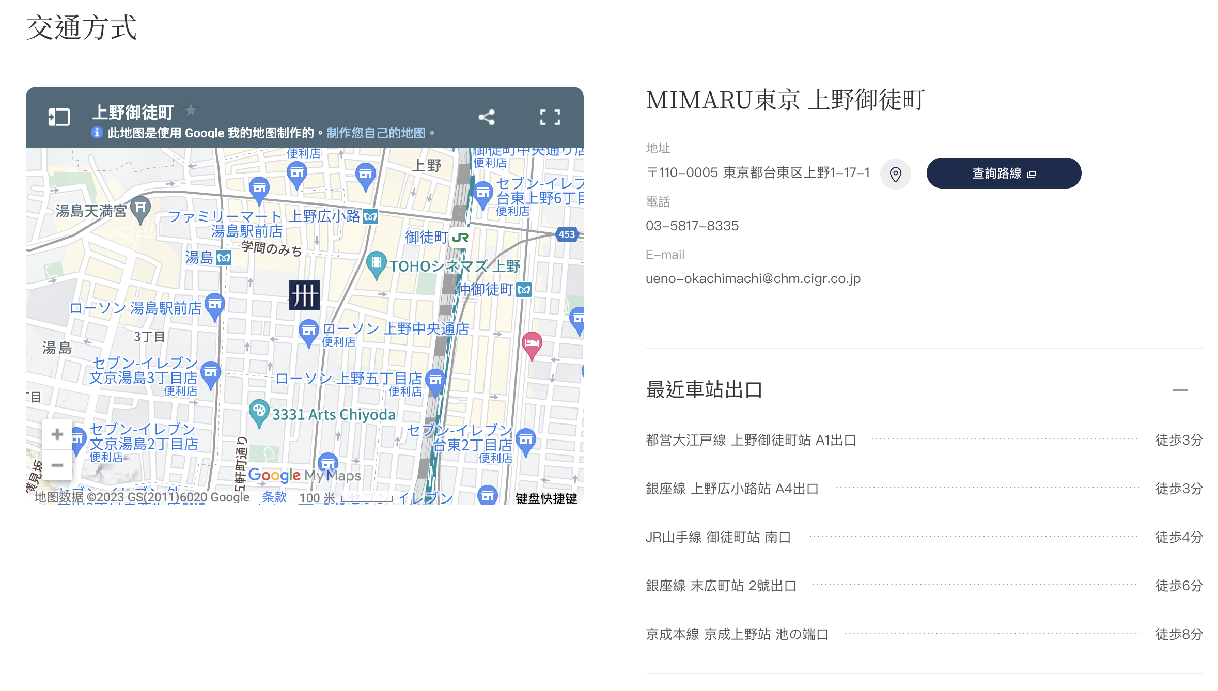The height and width of the screenshot is (691, 1218).
Task: Open the 键盘快捷键 keyboard shortcuts button
Action: tap(546, 498)
